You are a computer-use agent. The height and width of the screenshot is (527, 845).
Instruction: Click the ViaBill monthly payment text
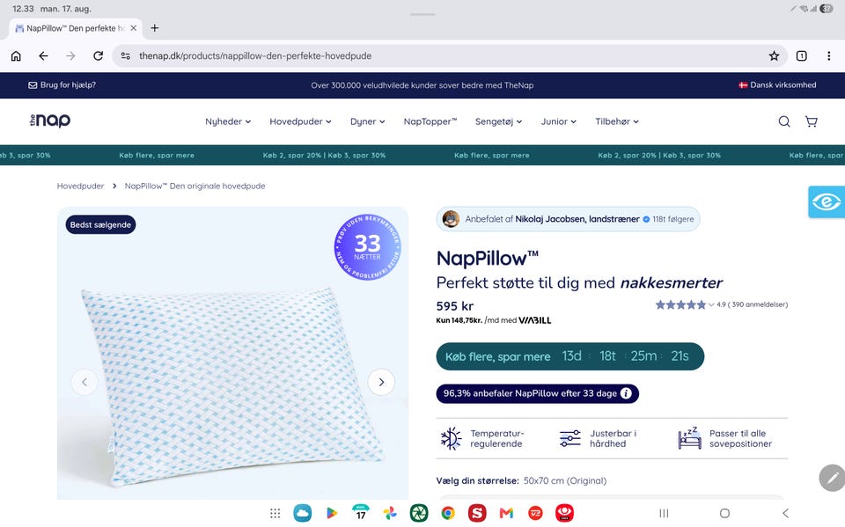click(x=494, y=320)
